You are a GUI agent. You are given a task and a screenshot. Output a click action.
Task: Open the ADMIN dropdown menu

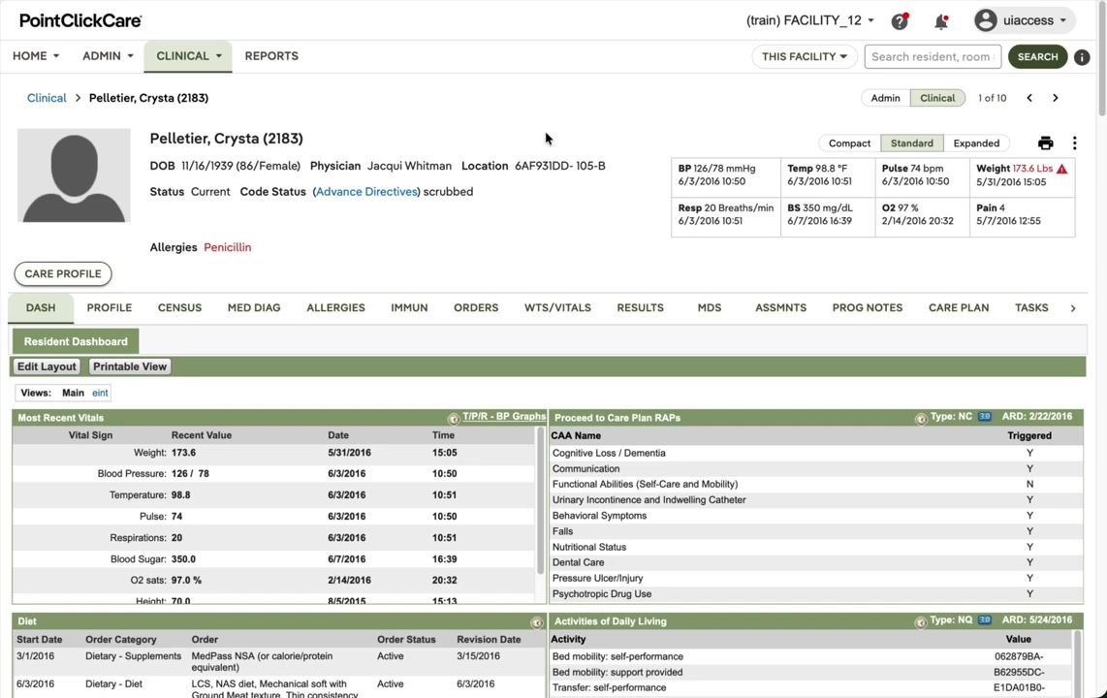(x=108, y=56)
